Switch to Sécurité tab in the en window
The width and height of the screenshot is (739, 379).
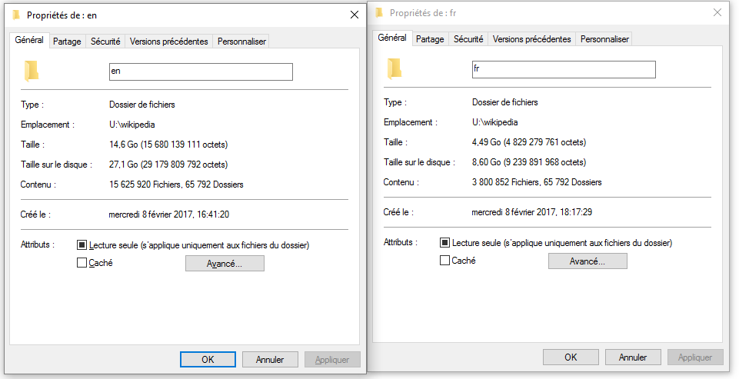pyautogui.click(x=105, y=42)
